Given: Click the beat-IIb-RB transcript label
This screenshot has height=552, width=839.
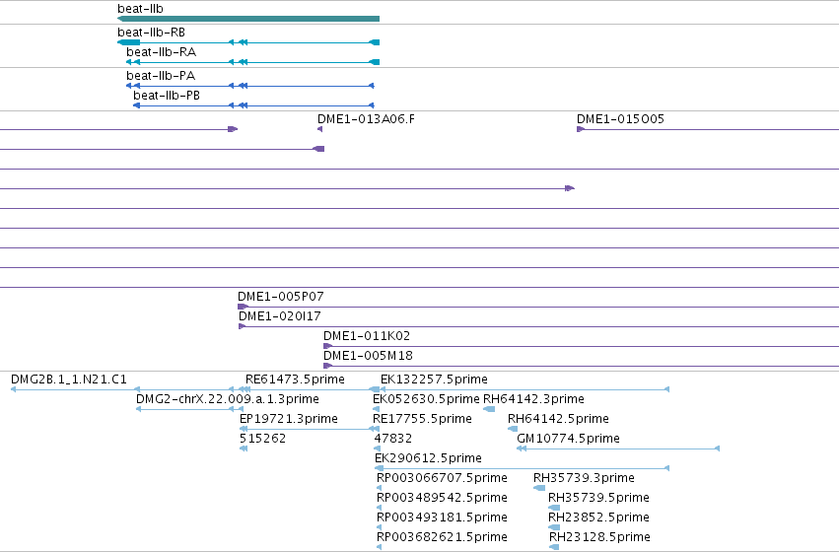Looking at the screenshot, I should [152, 33].
